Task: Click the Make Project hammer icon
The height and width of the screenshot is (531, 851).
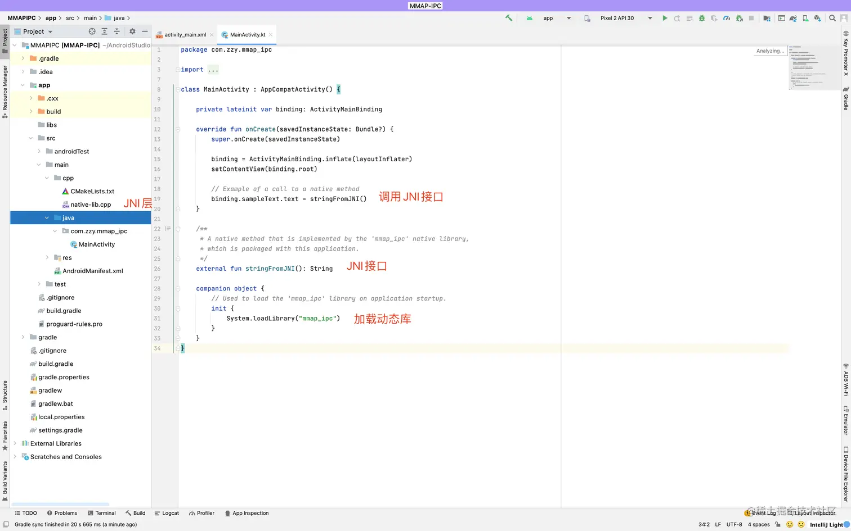Action: click(x=509, y=18)
